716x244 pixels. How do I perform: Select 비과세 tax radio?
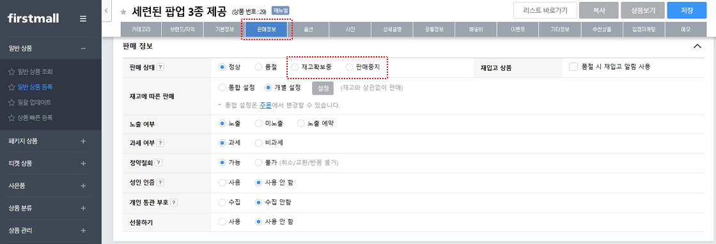[x=258, y=142]
